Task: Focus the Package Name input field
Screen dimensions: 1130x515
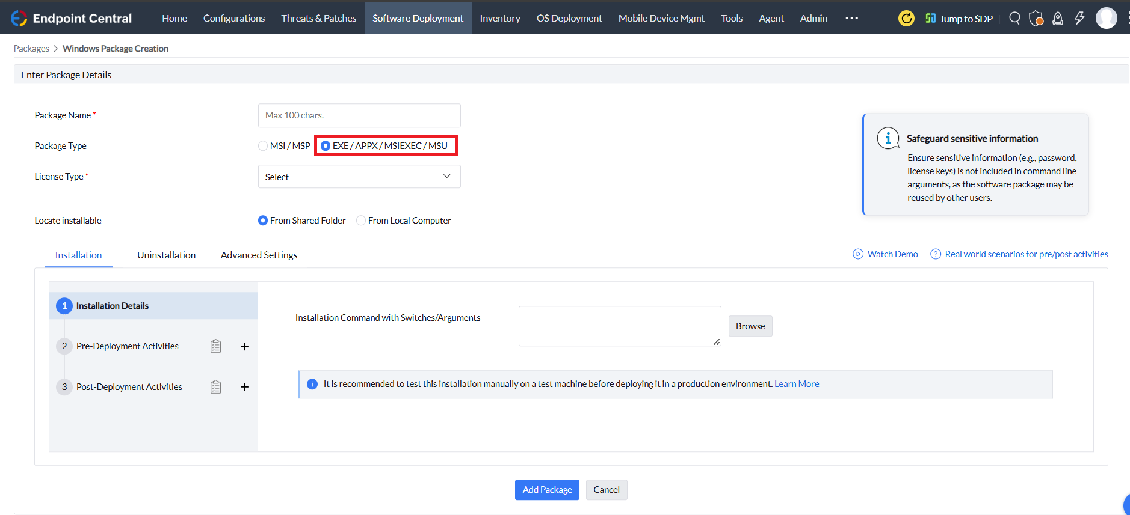Action: pyautogui.click(x=359, y=115)
